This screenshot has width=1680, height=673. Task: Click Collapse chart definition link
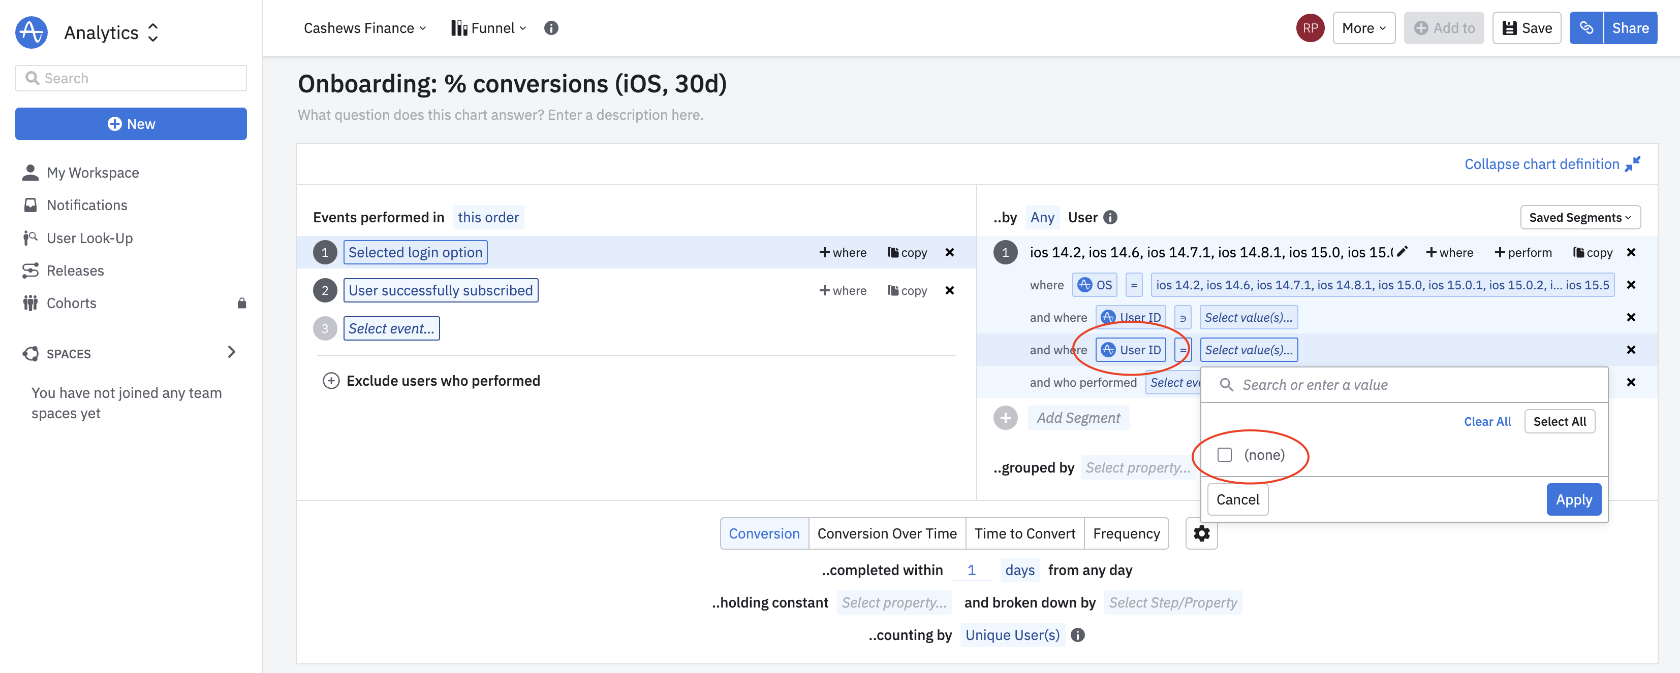1542,164
